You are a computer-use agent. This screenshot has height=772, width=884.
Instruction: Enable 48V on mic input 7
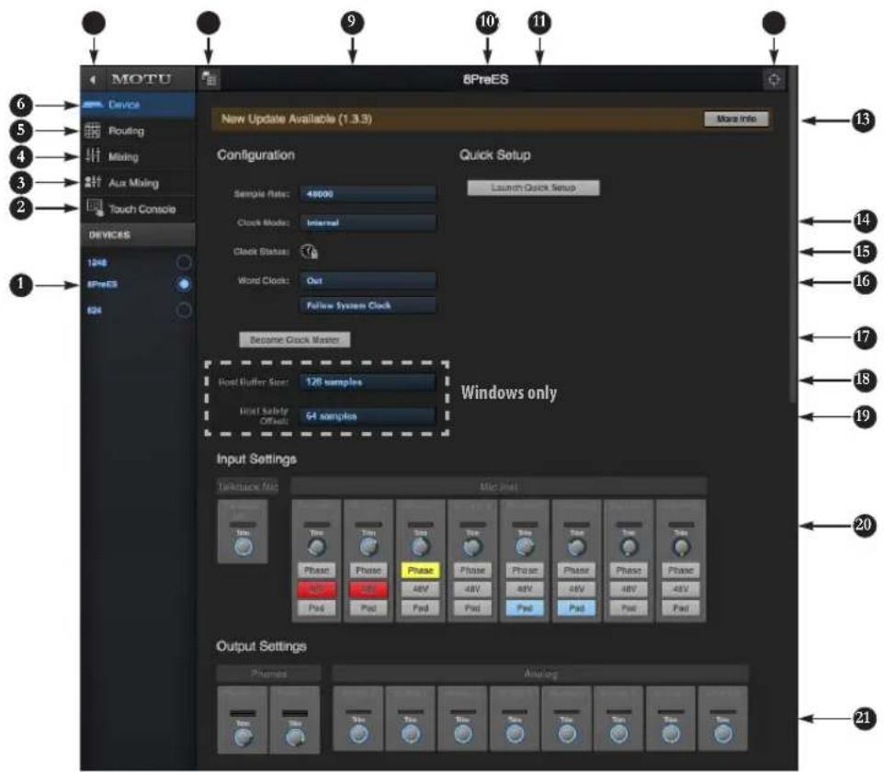point(629,589)
